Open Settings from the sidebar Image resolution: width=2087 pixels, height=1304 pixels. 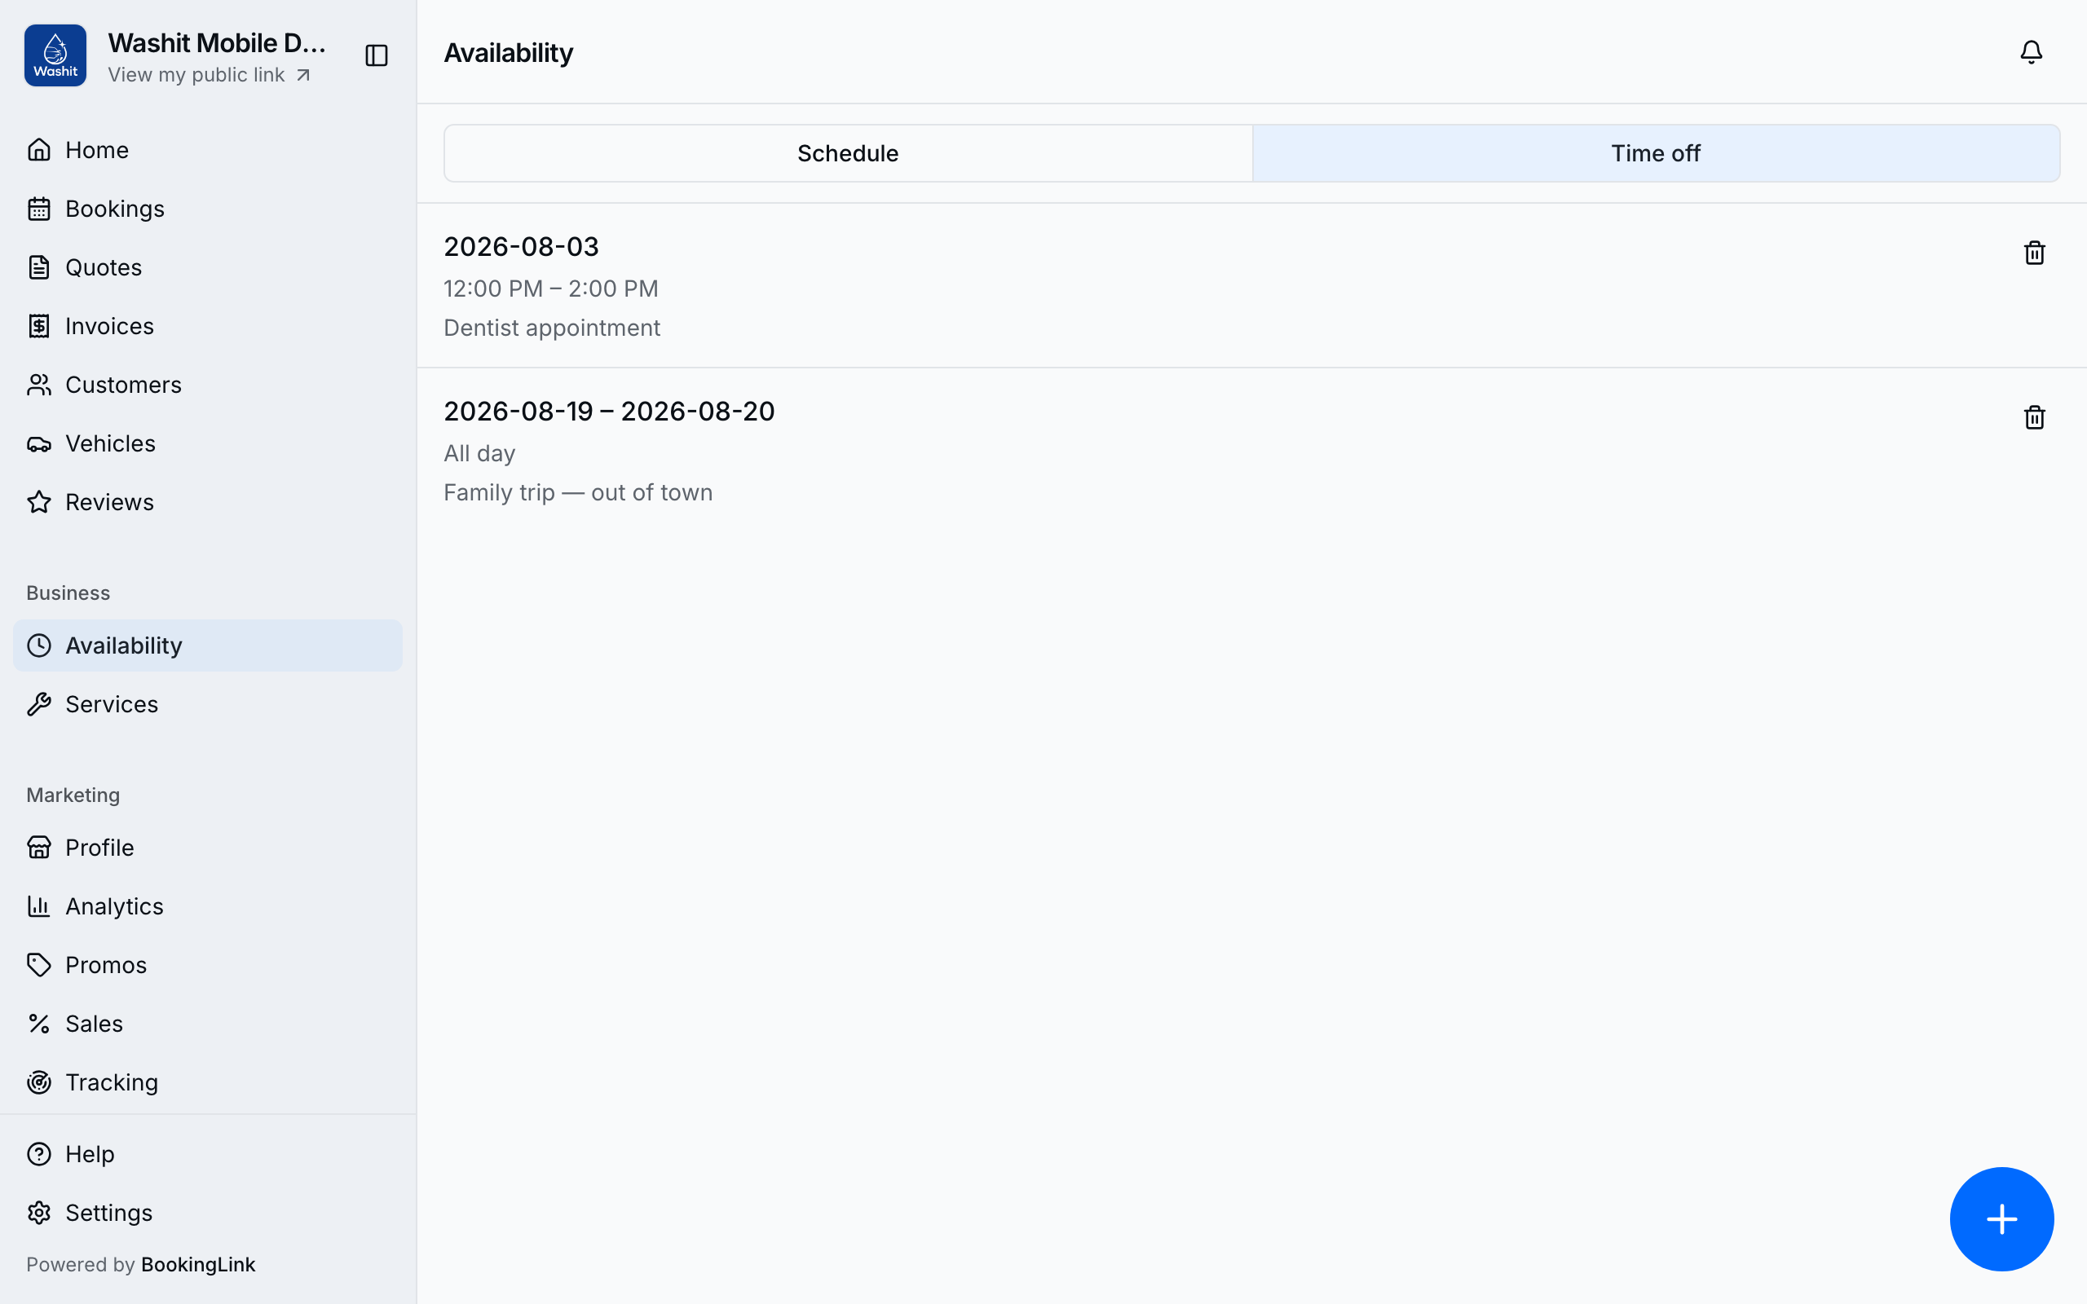[208, 1213]
